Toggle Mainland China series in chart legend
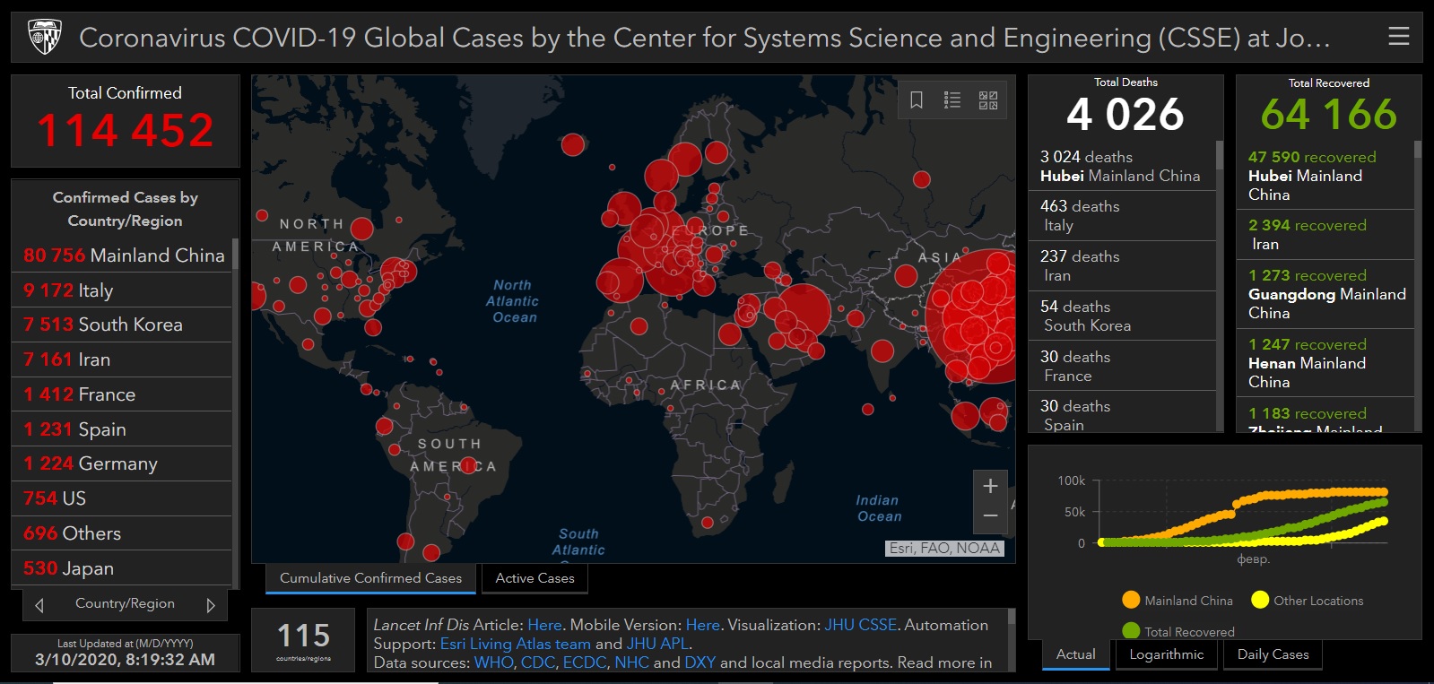 1178,601
